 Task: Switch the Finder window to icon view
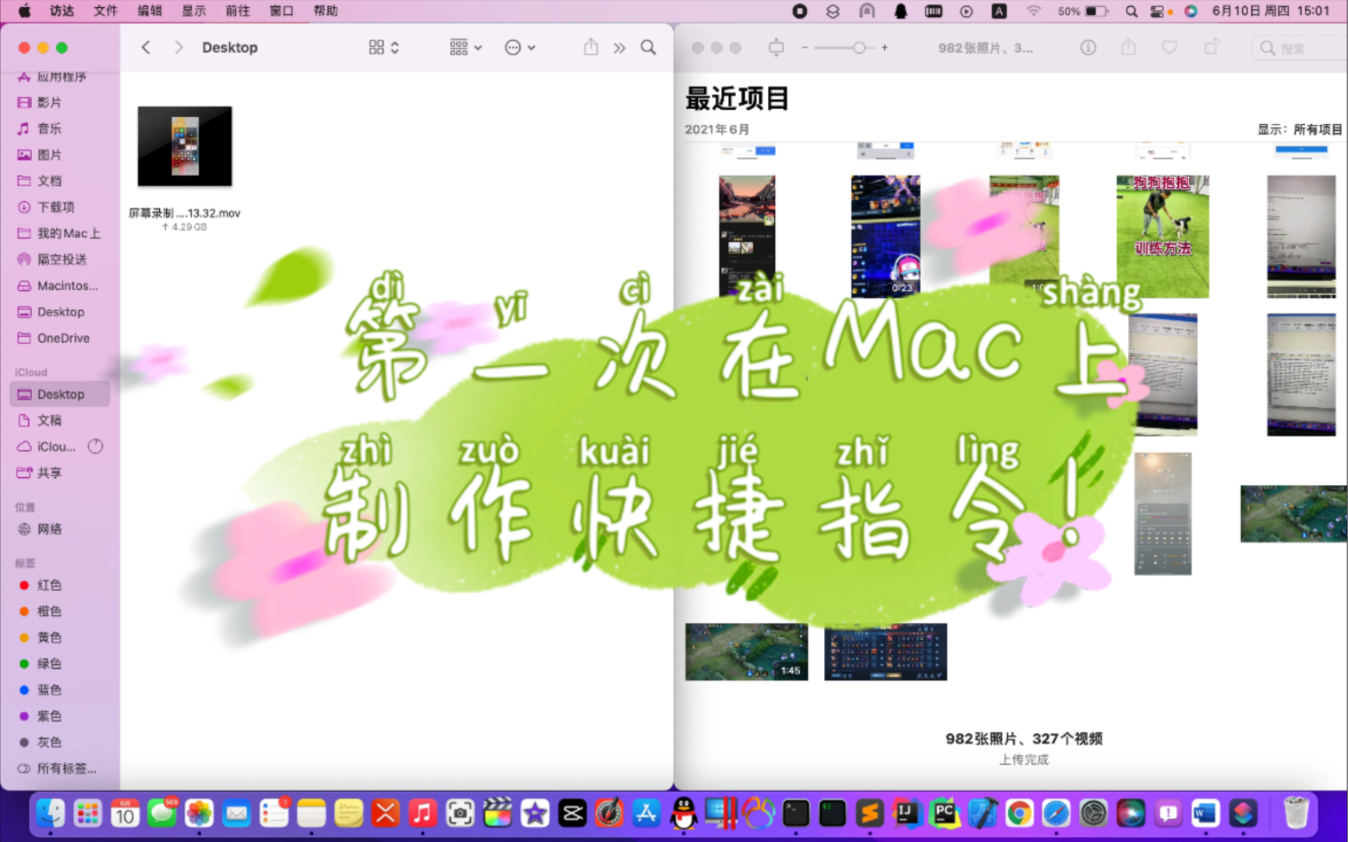377,47
